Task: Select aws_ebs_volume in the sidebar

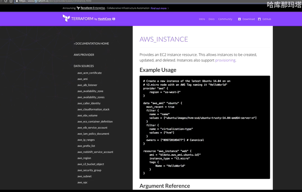Action: (x=87, y=116)
